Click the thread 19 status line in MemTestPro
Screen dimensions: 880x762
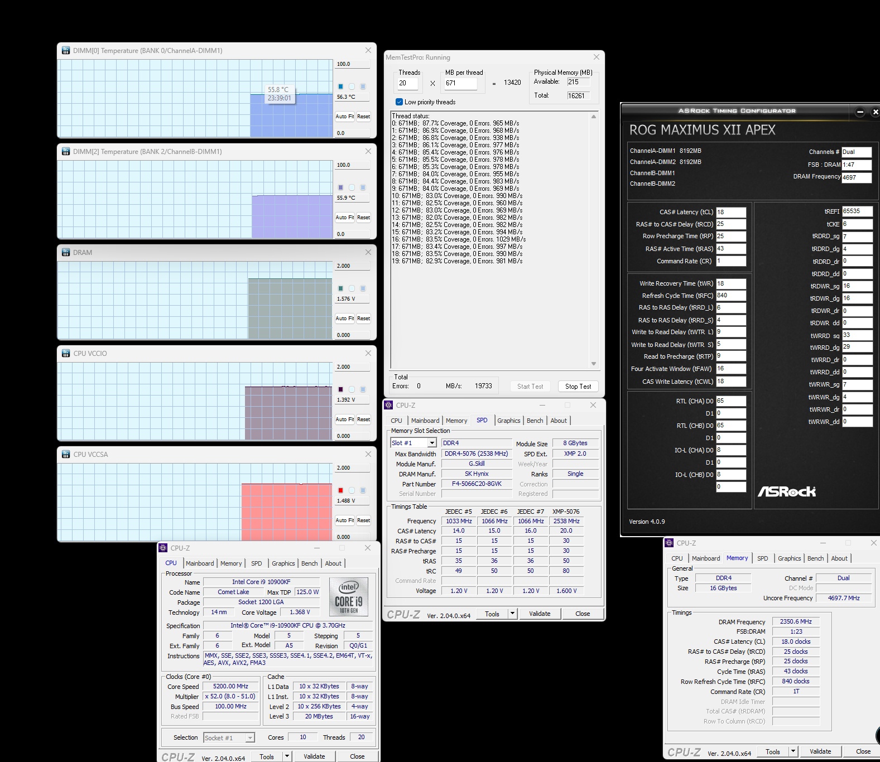457,261
